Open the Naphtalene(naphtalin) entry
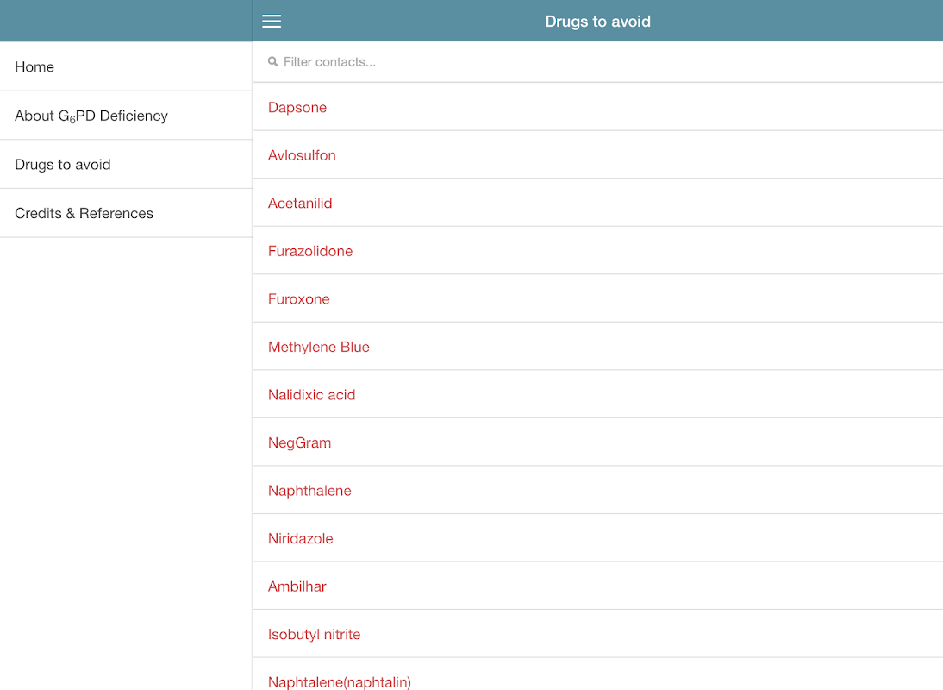This screenshot has height=690, width=943. (340, 681)
